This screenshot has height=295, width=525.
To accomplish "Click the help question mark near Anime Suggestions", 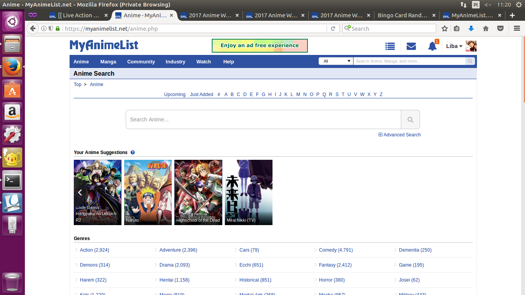I will [x=133, y=152].
